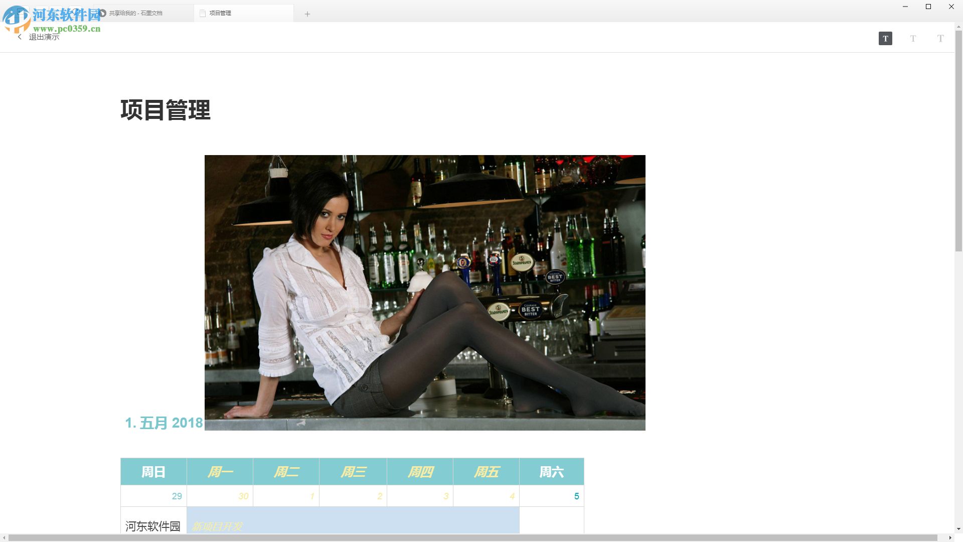Click the 周六 table header cell
Screen dimensions: 963x542
tap(551, 472)
